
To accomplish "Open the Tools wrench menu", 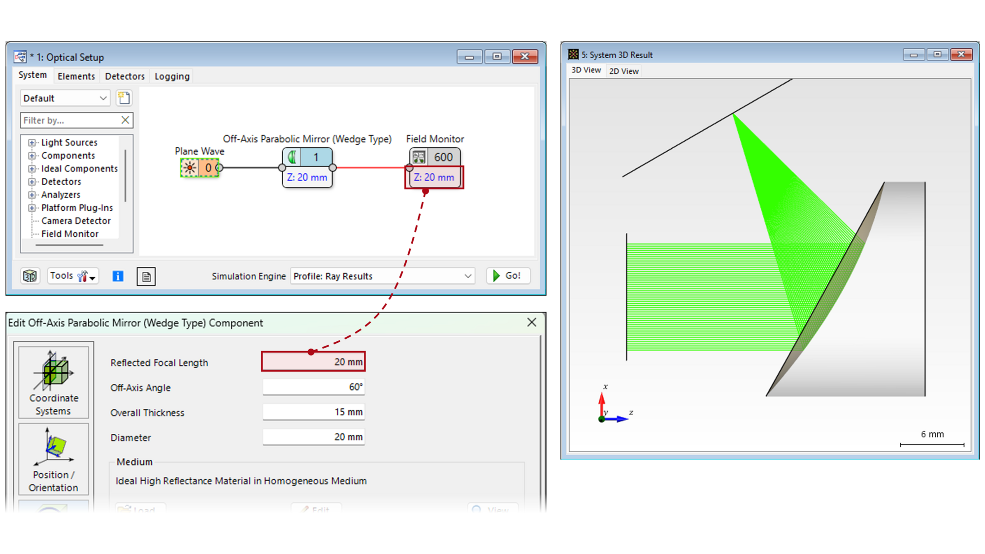I will coord(73,276).
